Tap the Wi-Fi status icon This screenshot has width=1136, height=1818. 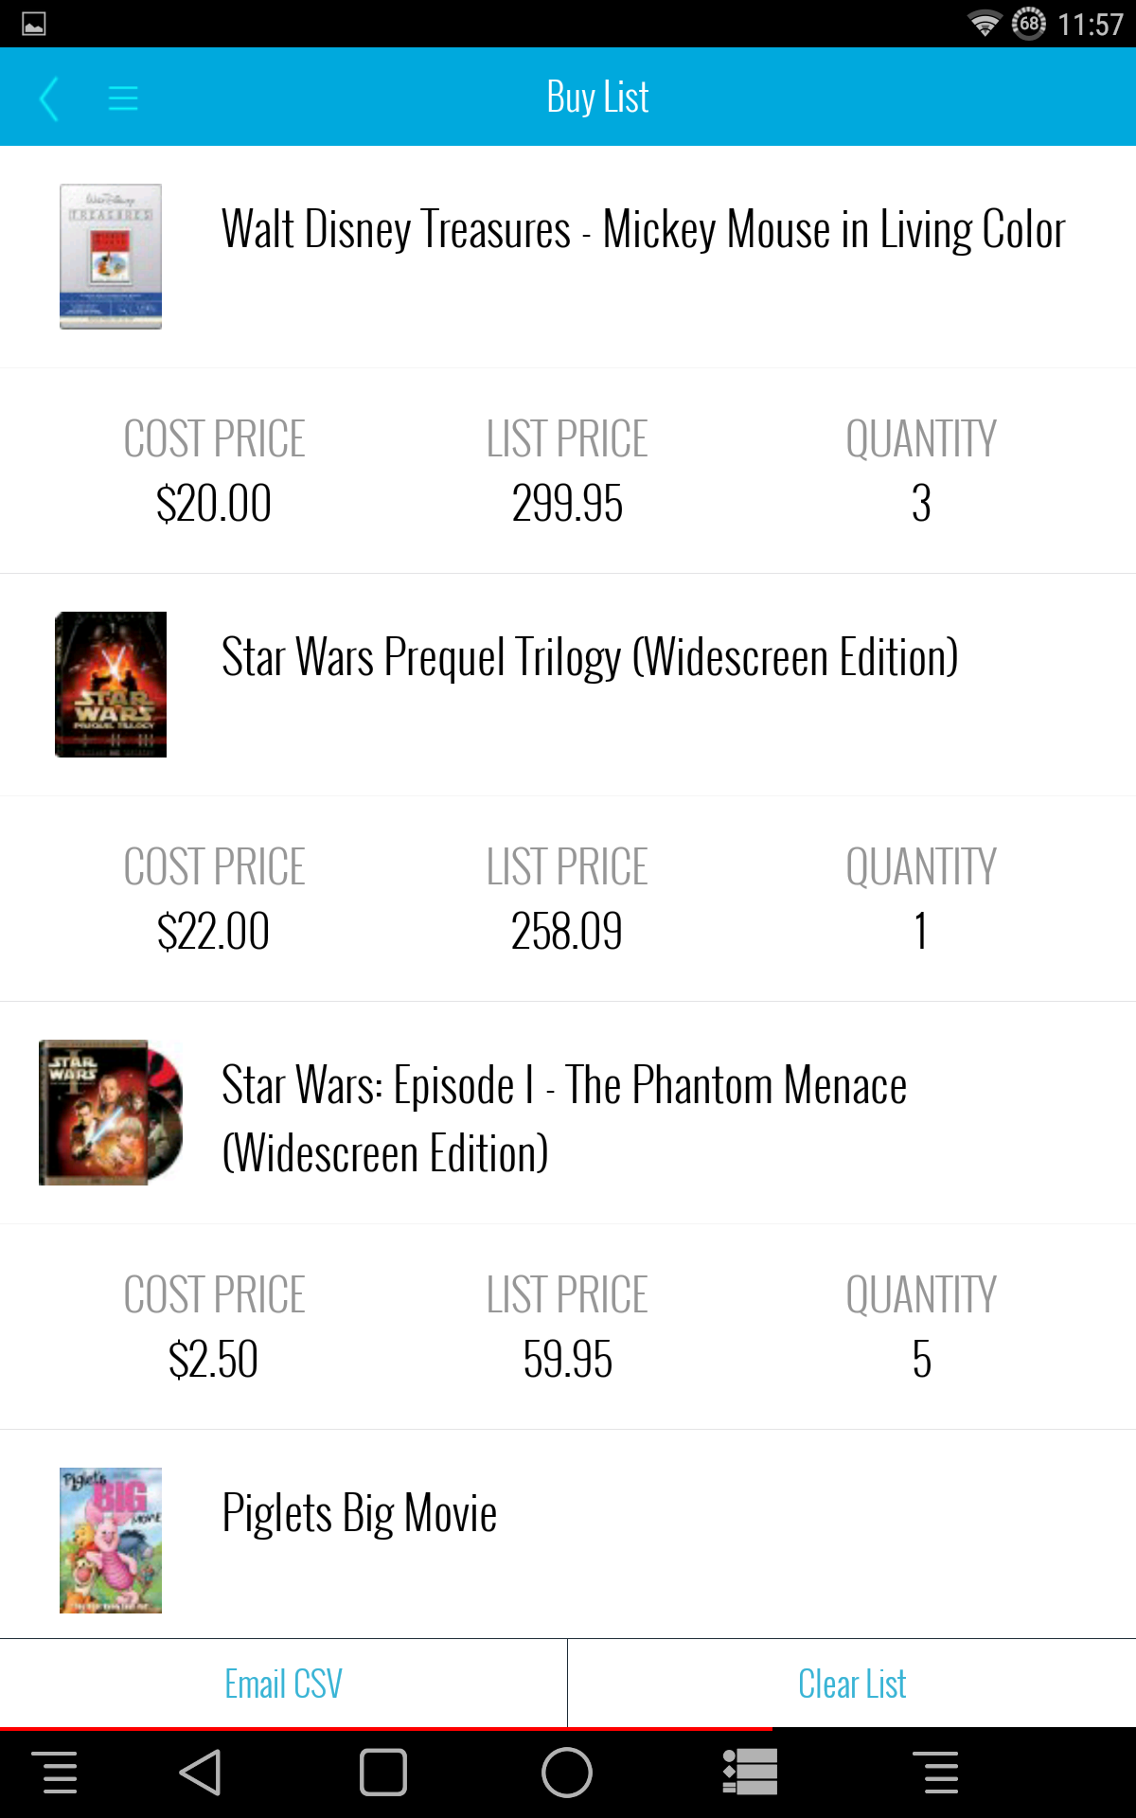click(x=985, y=24)
